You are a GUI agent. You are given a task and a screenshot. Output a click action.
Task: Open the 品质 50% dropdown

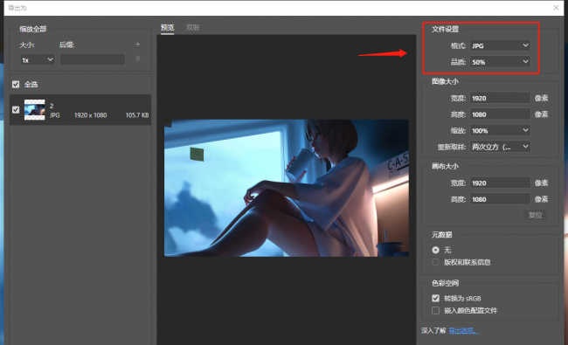point(500,62)
